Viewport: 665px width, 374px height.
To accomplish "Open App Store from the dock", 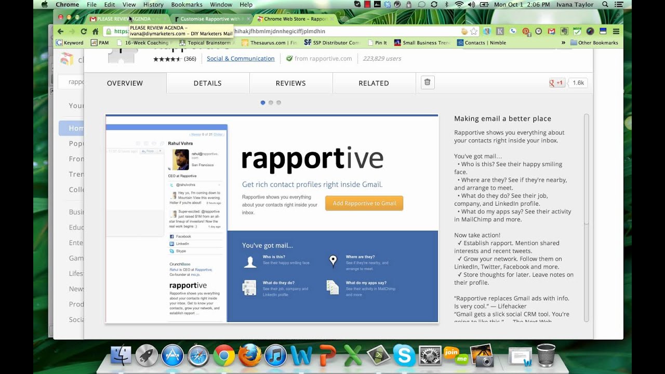I will (172, 356).
